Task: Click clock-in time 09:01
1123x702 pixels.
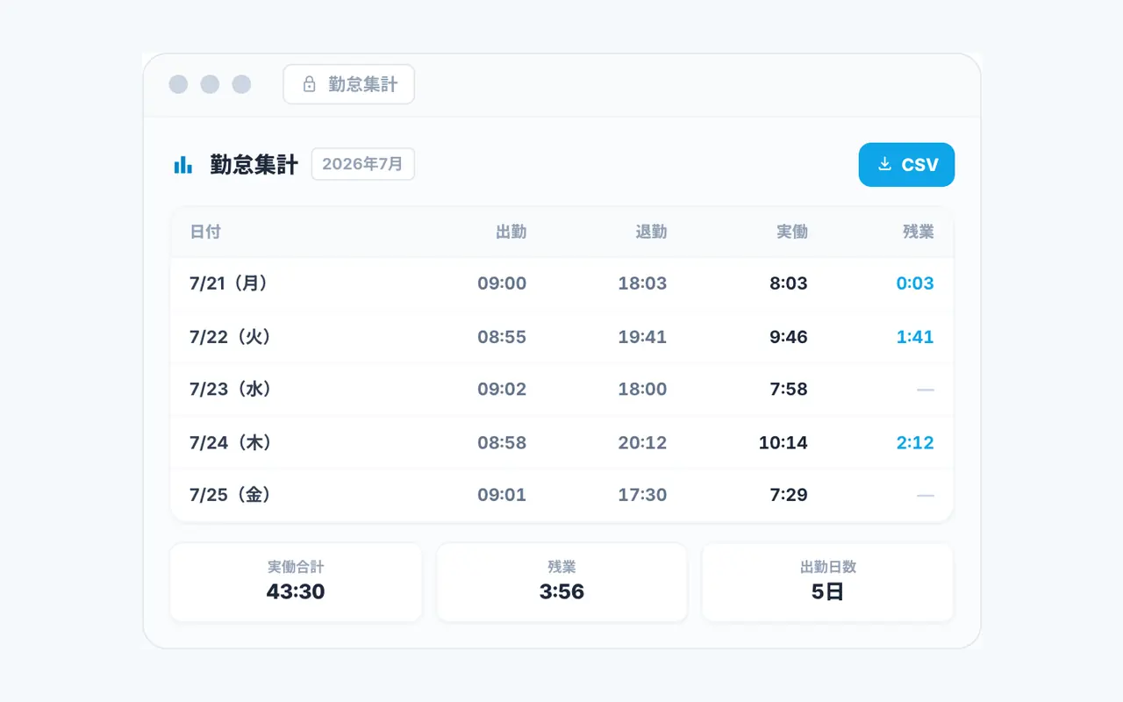Action: pos(502,495)
